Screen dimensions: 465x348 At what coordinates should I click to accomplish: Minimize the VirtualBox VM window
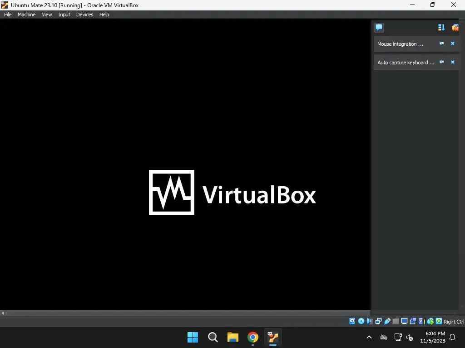(x=412, y=5)
